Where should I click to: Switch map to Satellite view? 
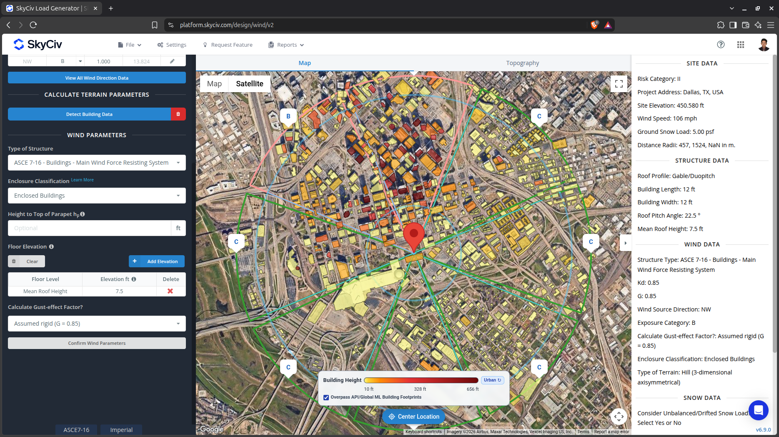249,83
